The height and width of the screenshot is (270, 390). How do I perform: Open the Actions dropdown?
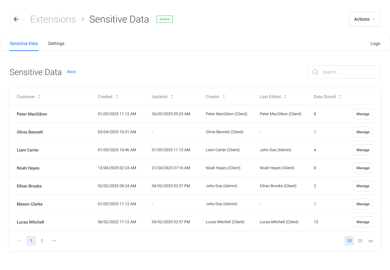(x=364, y=19)
